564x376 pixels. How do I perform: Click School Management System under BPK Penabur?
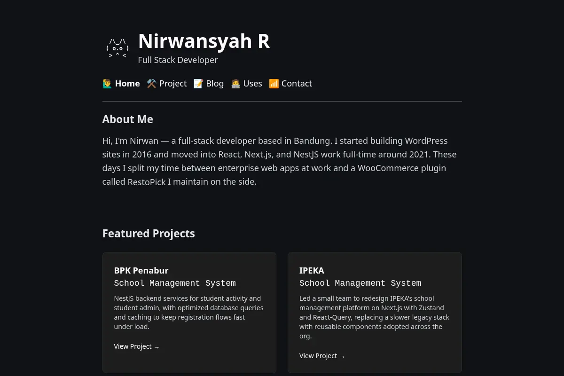(175, 283)
